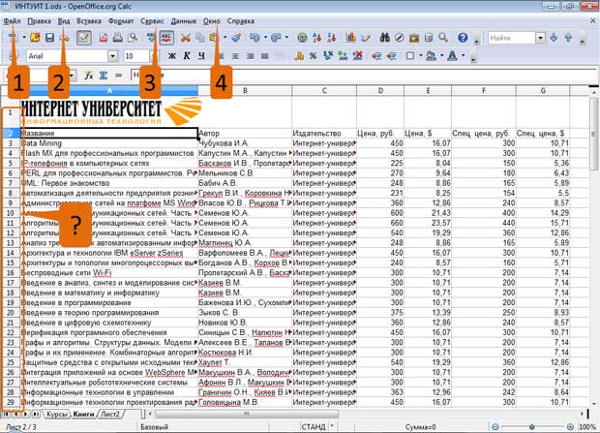The height and width of the screenshot is (433, 600).
Task: Open the Font Color dropdown arrow
Action: pyautogui.click(x=463, y=56)
